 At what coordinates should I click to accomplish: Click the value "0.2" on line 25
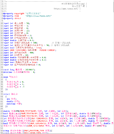click(44, 60)
